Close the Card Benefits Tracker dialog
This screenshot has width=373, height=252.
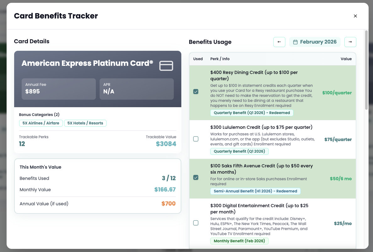(x=355, y=16)
